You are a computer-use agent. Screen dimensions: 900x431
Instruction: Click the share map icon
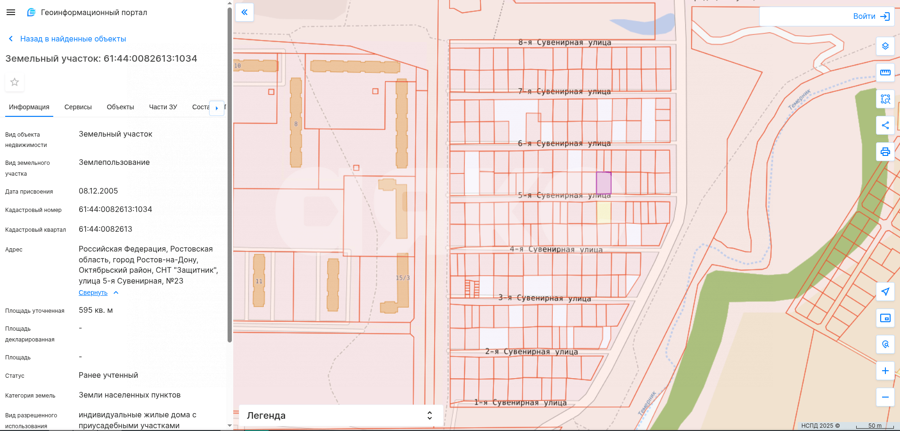[x=885, y=125]
